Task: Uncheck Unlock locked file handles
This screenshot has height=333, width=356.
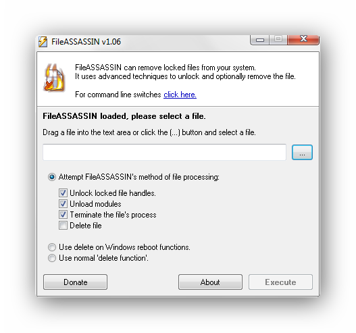Action: pos(63,193)
